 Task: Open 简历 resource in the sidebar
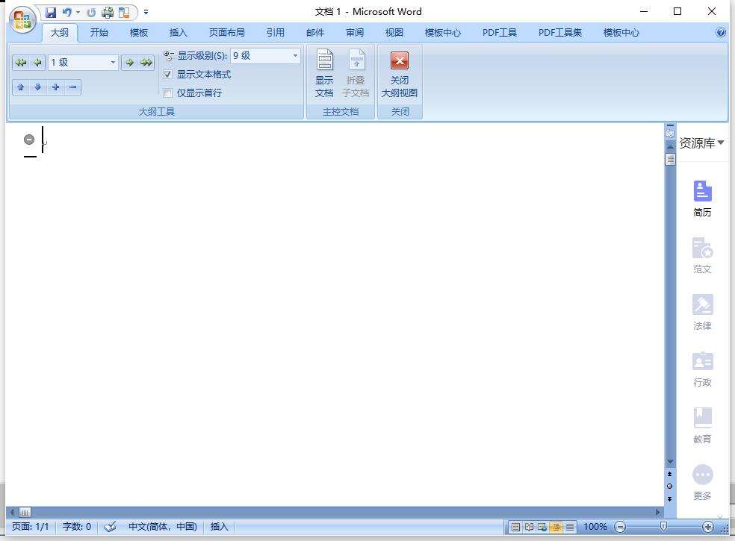(702, 198)
